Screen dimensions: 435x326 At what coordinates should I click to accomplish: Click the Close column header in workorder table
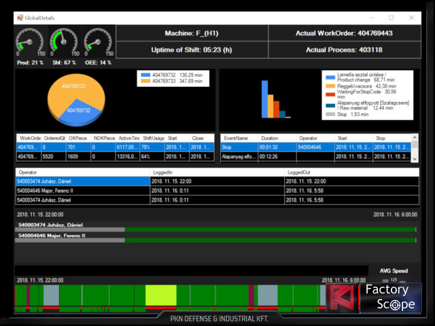[202, 138]
